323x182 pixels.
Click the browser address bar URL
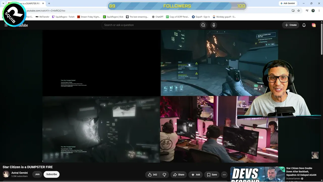(x=46, y=11)
